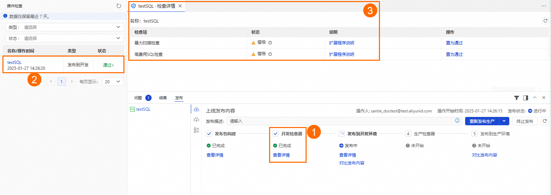Open the tab bar more-options ellipsis
The width and height of the screenshot is (551, 195).
click(544, 6)
